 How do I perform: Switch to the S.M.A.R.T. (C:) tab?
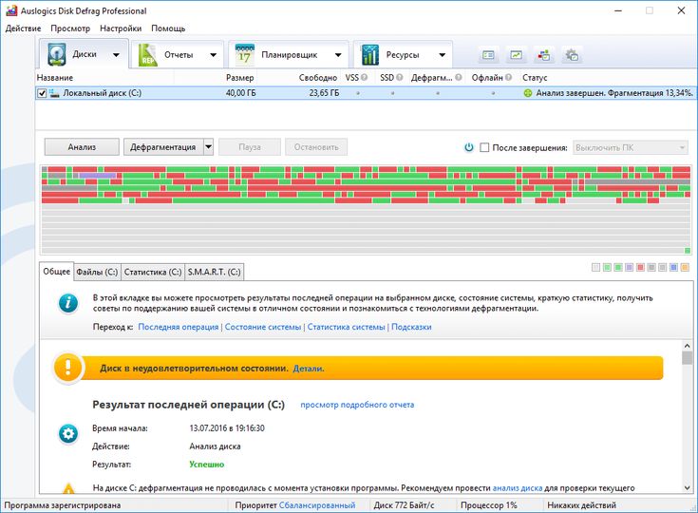pyautogui.click(x=214, y=272)
